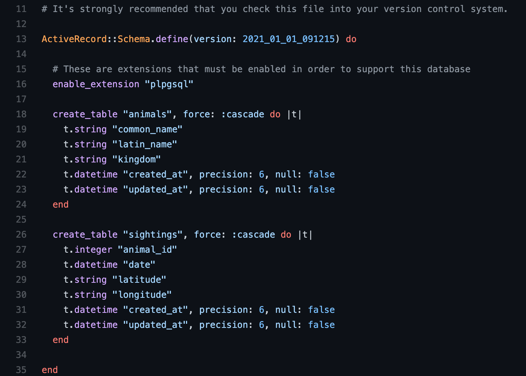Click the enable_extension method call
Screen dimensions: 526x376
(x=96, y=84)
